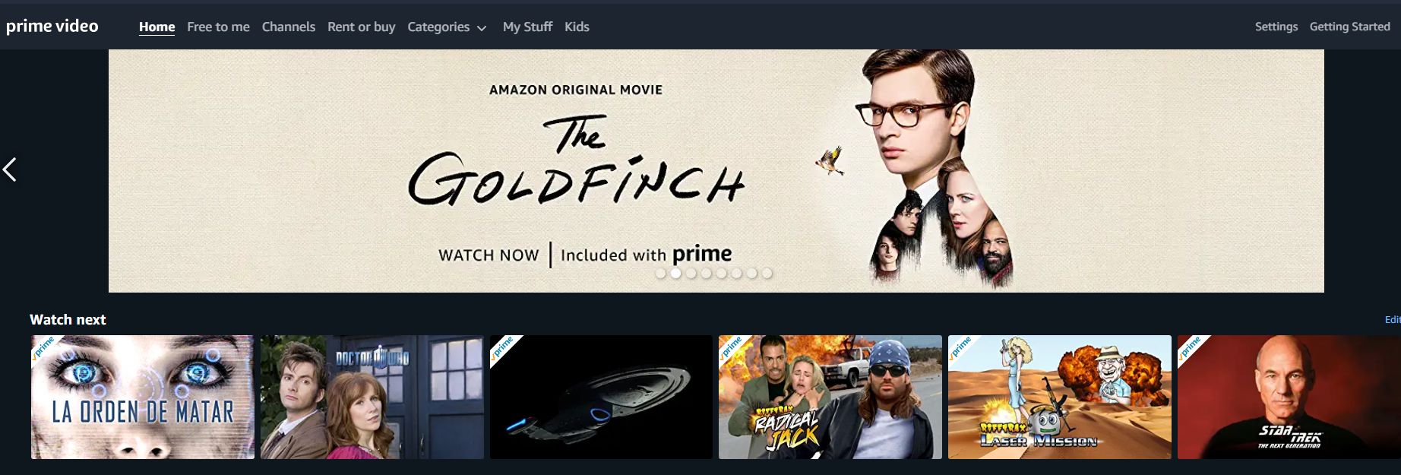The width and height of the screenshot is (1401, 475).
Task: Open Doctor Who thumbnail
Action: 372,397
